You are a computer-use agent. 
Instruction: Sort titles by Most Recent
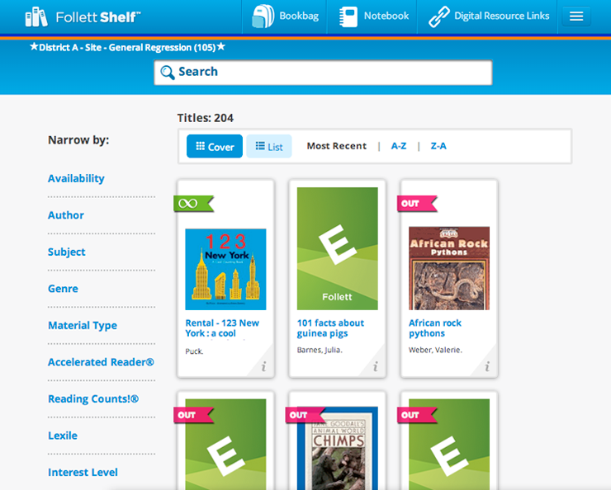337,146
